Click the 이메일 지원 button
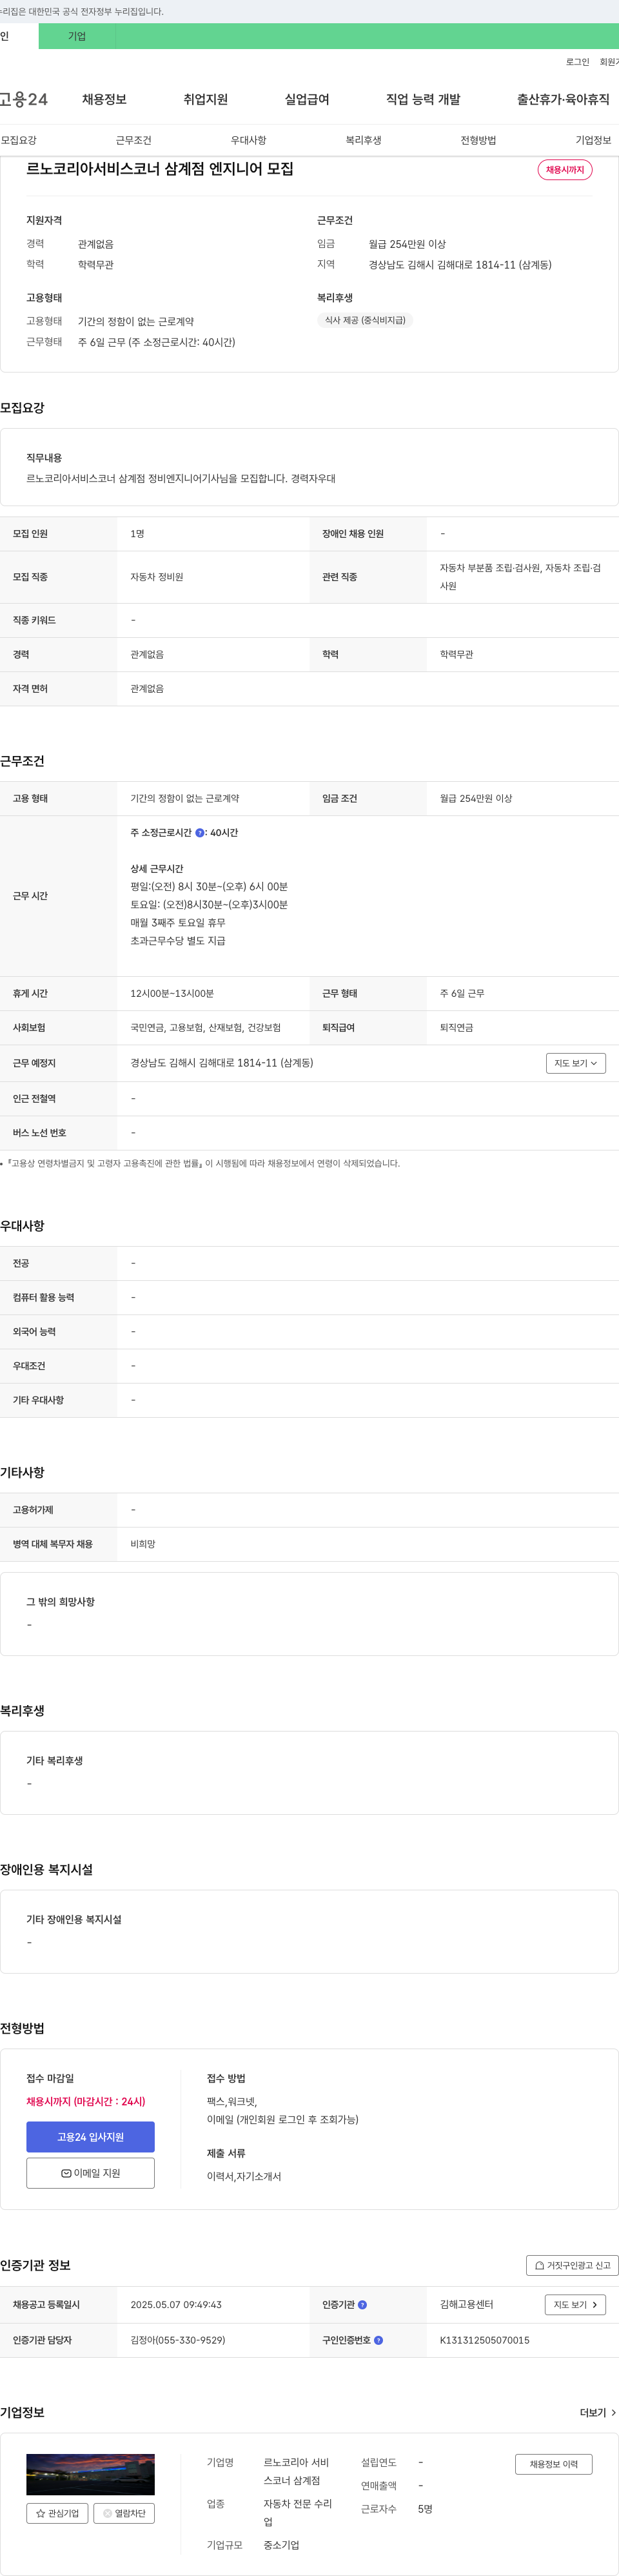 [91, 2173]
